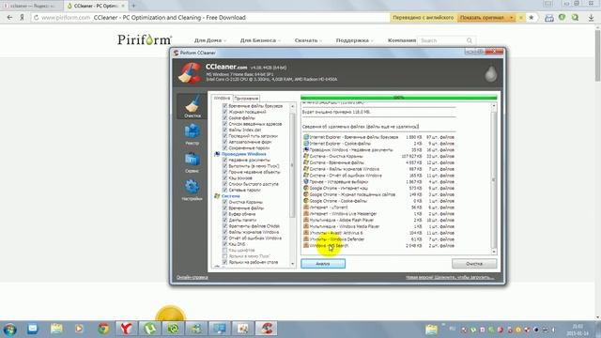Toggle Временные файлы браузера checkbox
This screenshot has height=338, width=601.
click(225, 106)
